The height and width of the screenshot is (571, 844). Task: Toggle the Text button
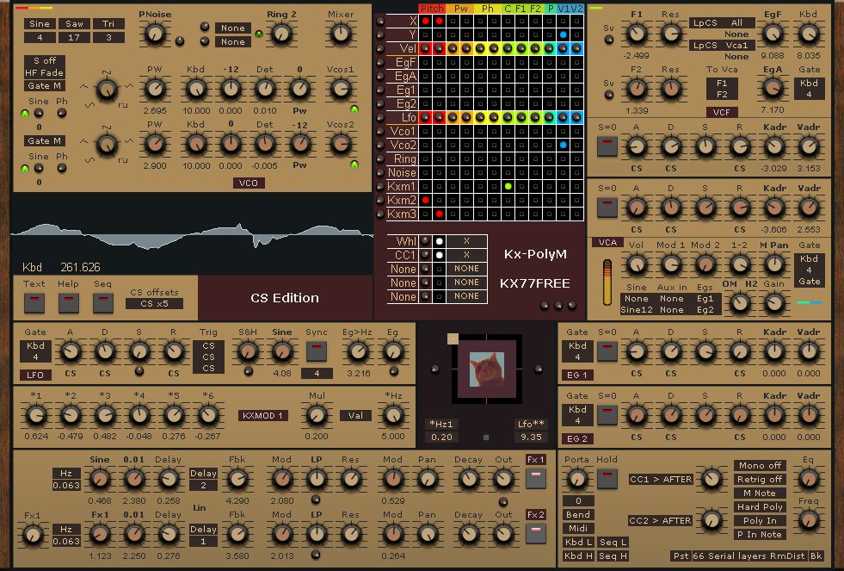pos(34,302)
